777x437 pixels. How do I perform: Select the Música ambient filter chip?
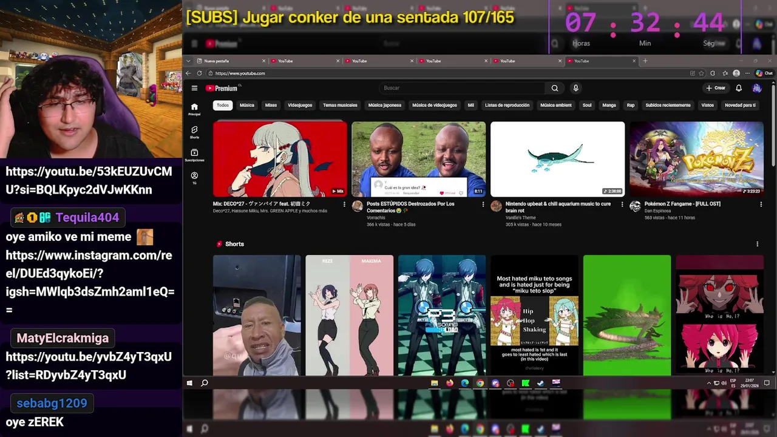tap(556, 105)
